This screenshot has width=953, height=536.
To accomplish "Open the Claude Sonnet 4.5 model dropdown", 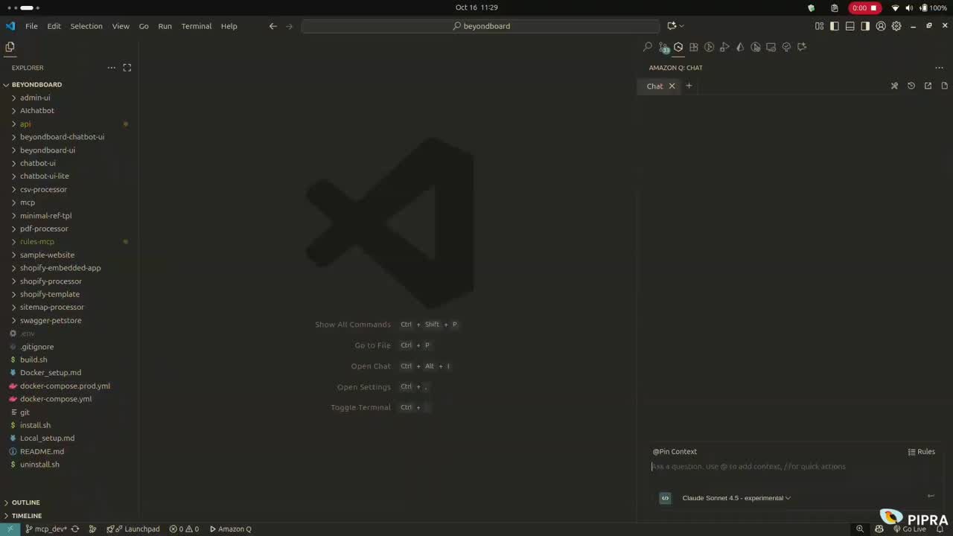I will coord(736,498).
